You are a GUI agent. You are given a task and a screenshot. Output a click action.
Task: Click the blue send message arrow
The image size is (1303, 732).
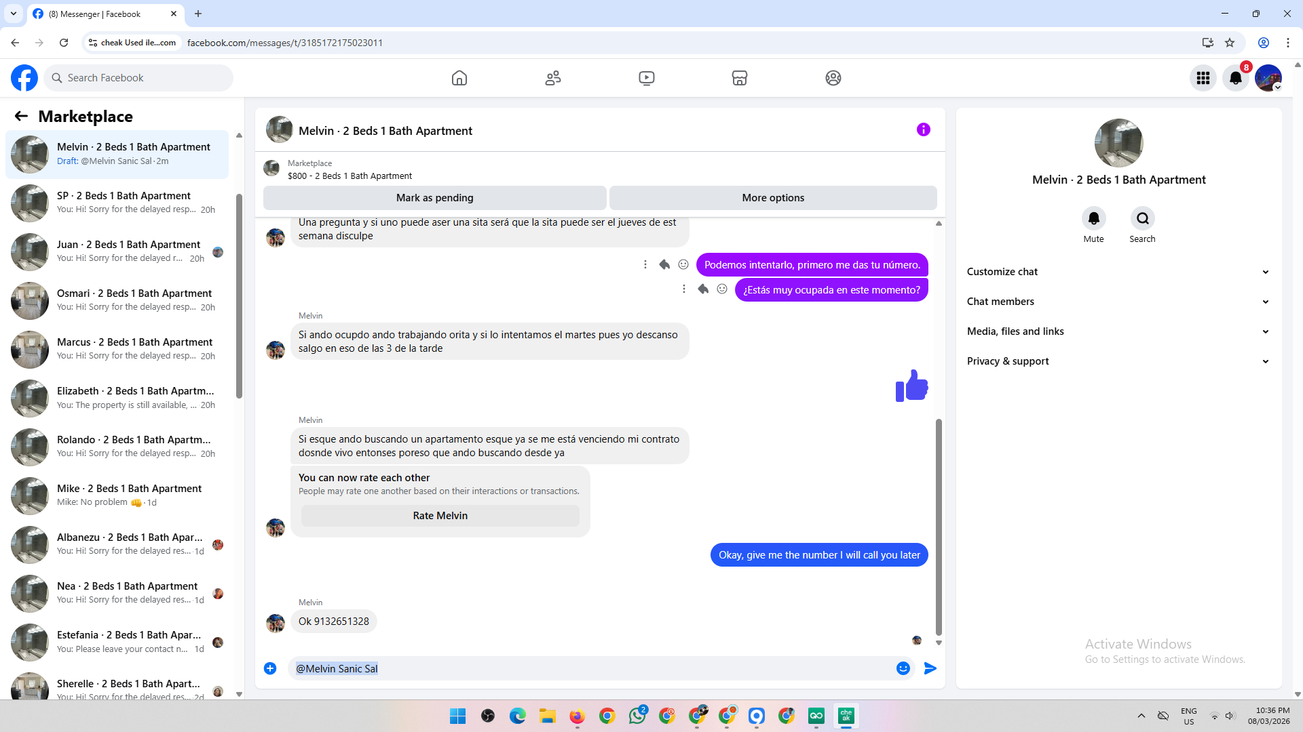[930, 668]
